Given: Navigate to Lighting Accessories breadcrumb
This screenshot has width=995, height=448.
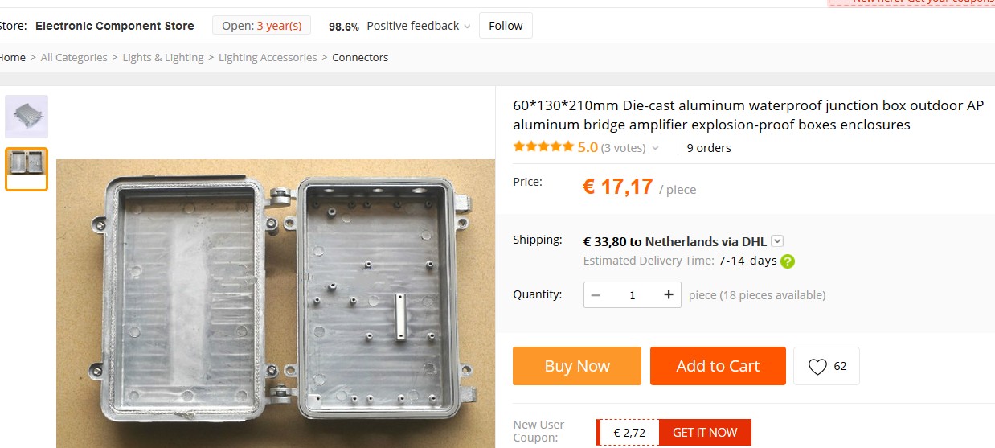Looking at the screenshot, I should point(268,57).
